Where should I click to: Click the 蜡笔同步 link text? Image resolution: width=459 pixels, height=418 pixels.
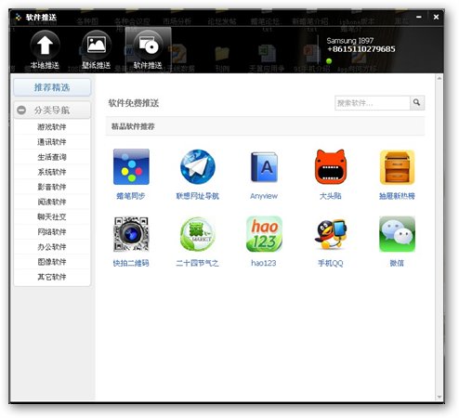coord(131,196)
